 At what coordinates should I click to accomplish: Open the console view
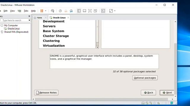103,11
